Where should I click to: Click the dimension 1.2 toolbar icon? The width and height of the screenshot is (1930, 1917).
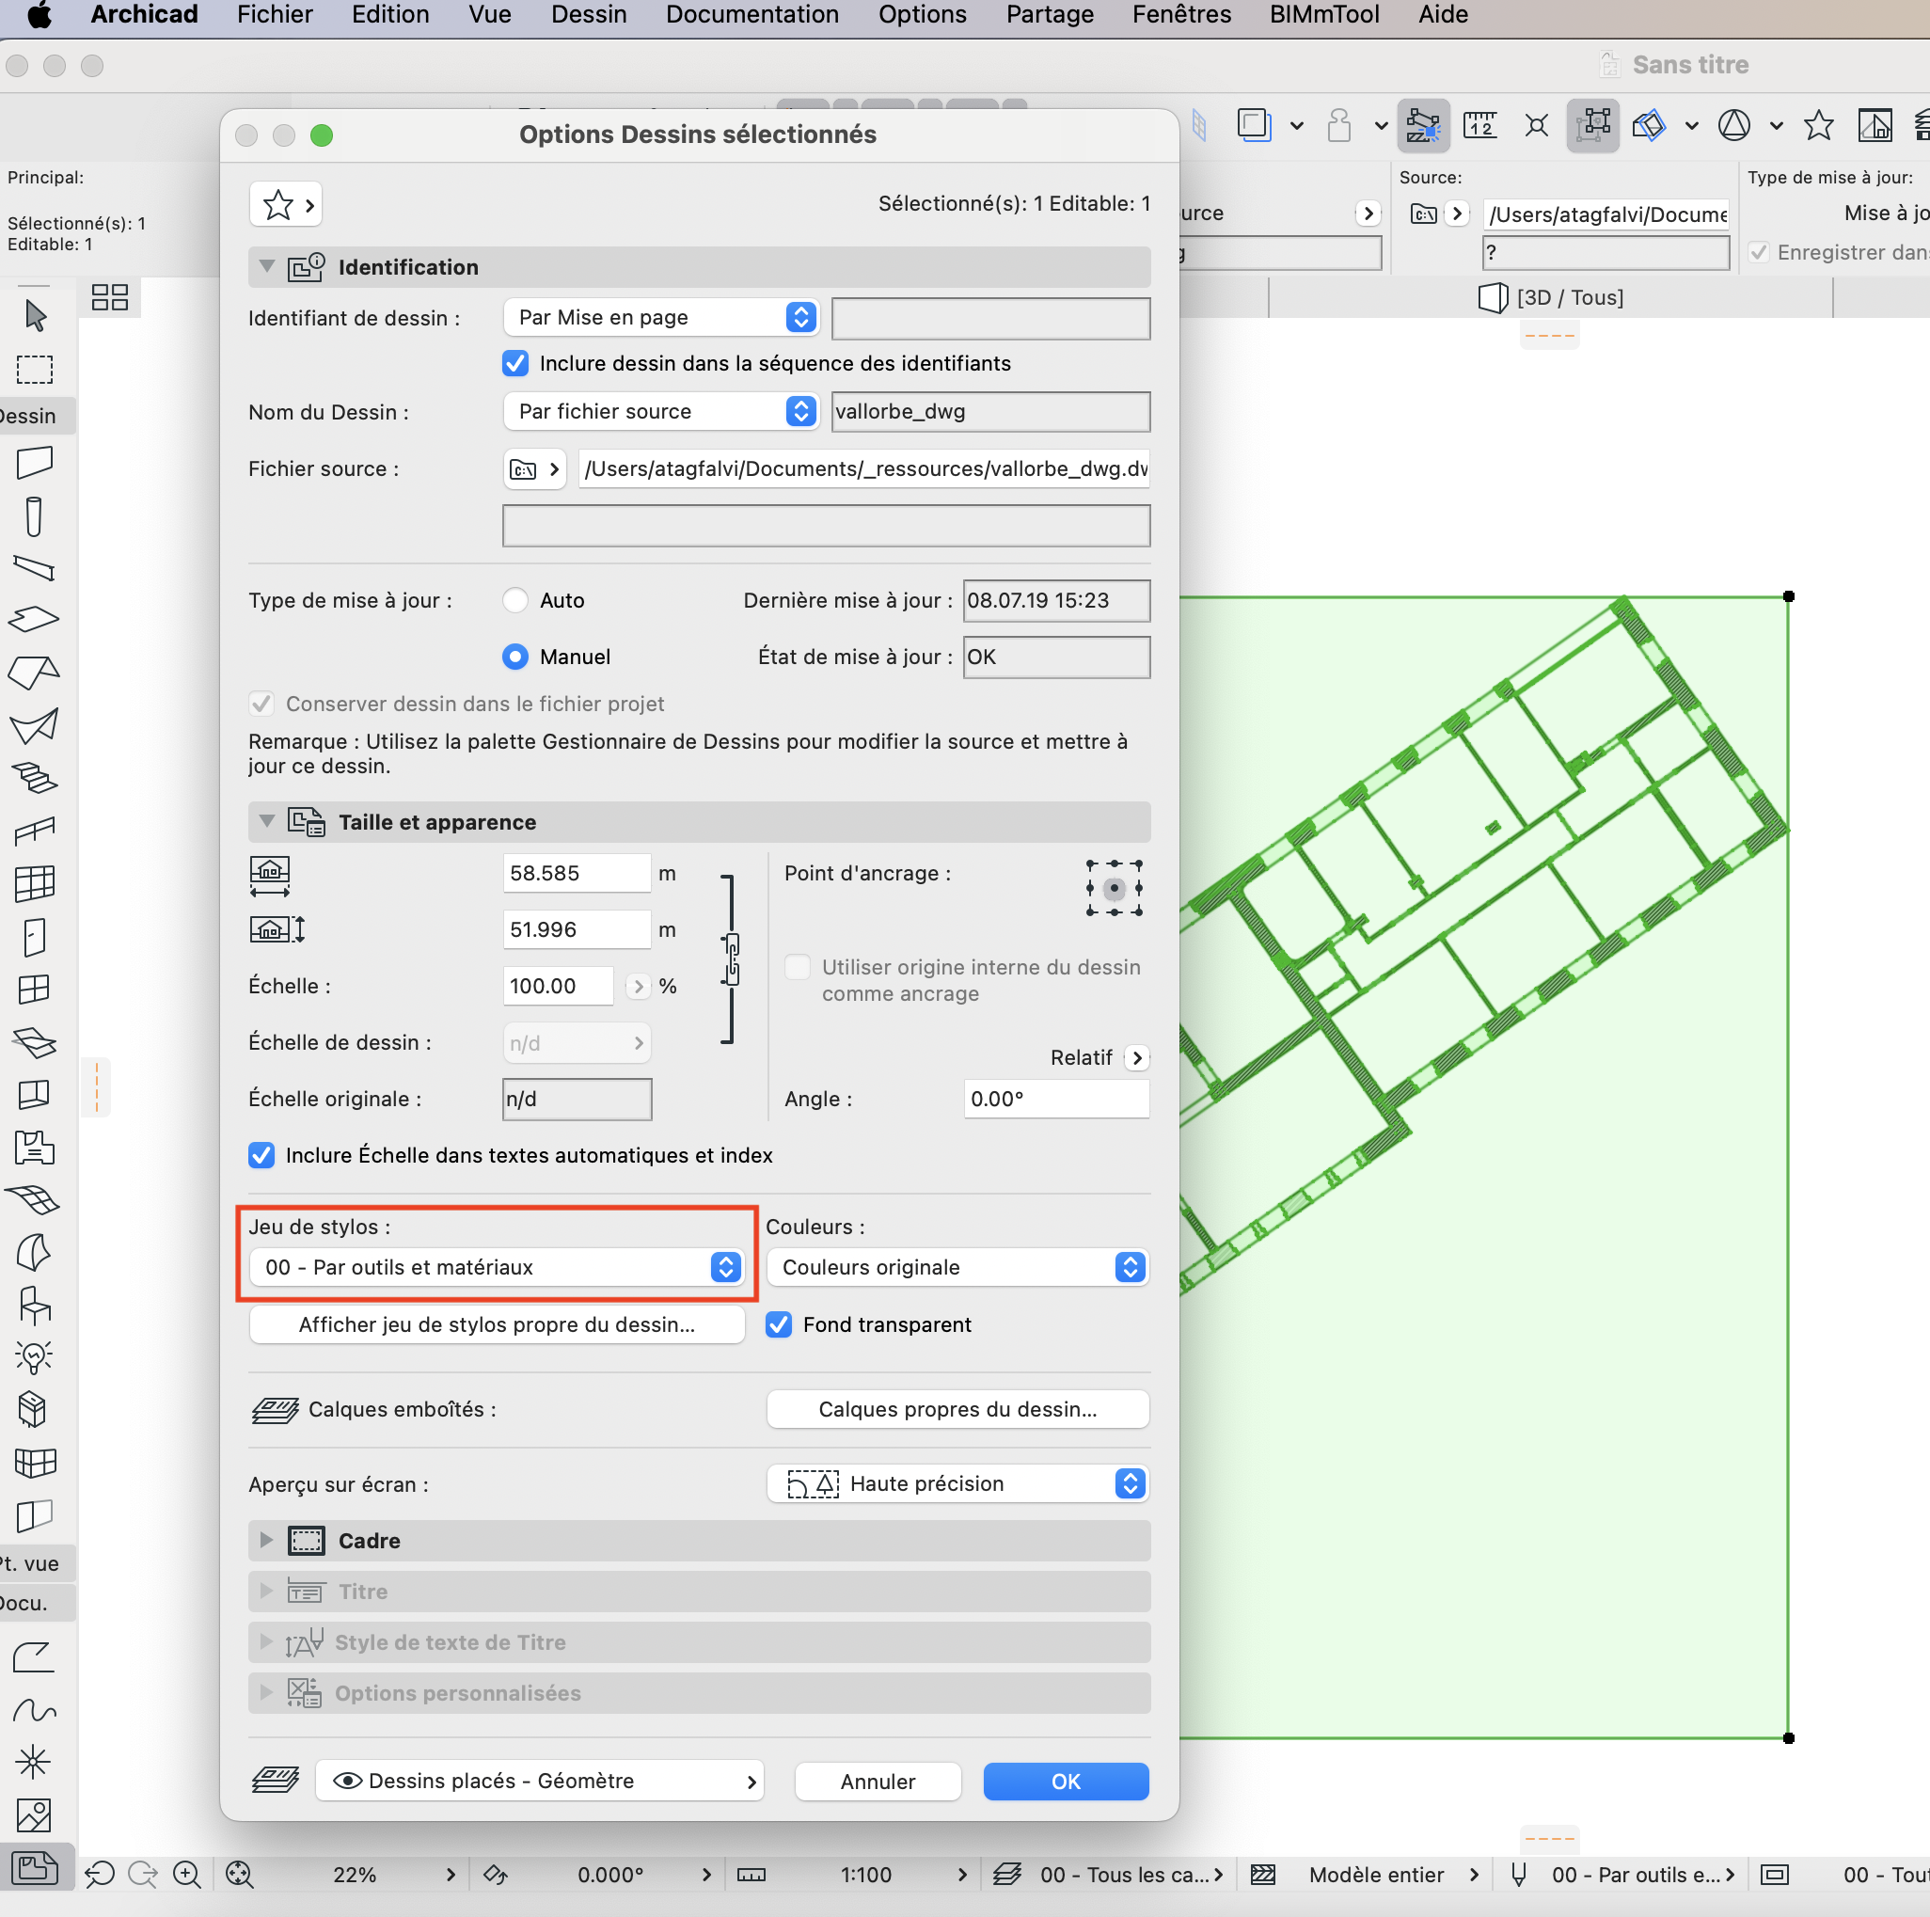pyautogui.click(x=1480, y=126)
